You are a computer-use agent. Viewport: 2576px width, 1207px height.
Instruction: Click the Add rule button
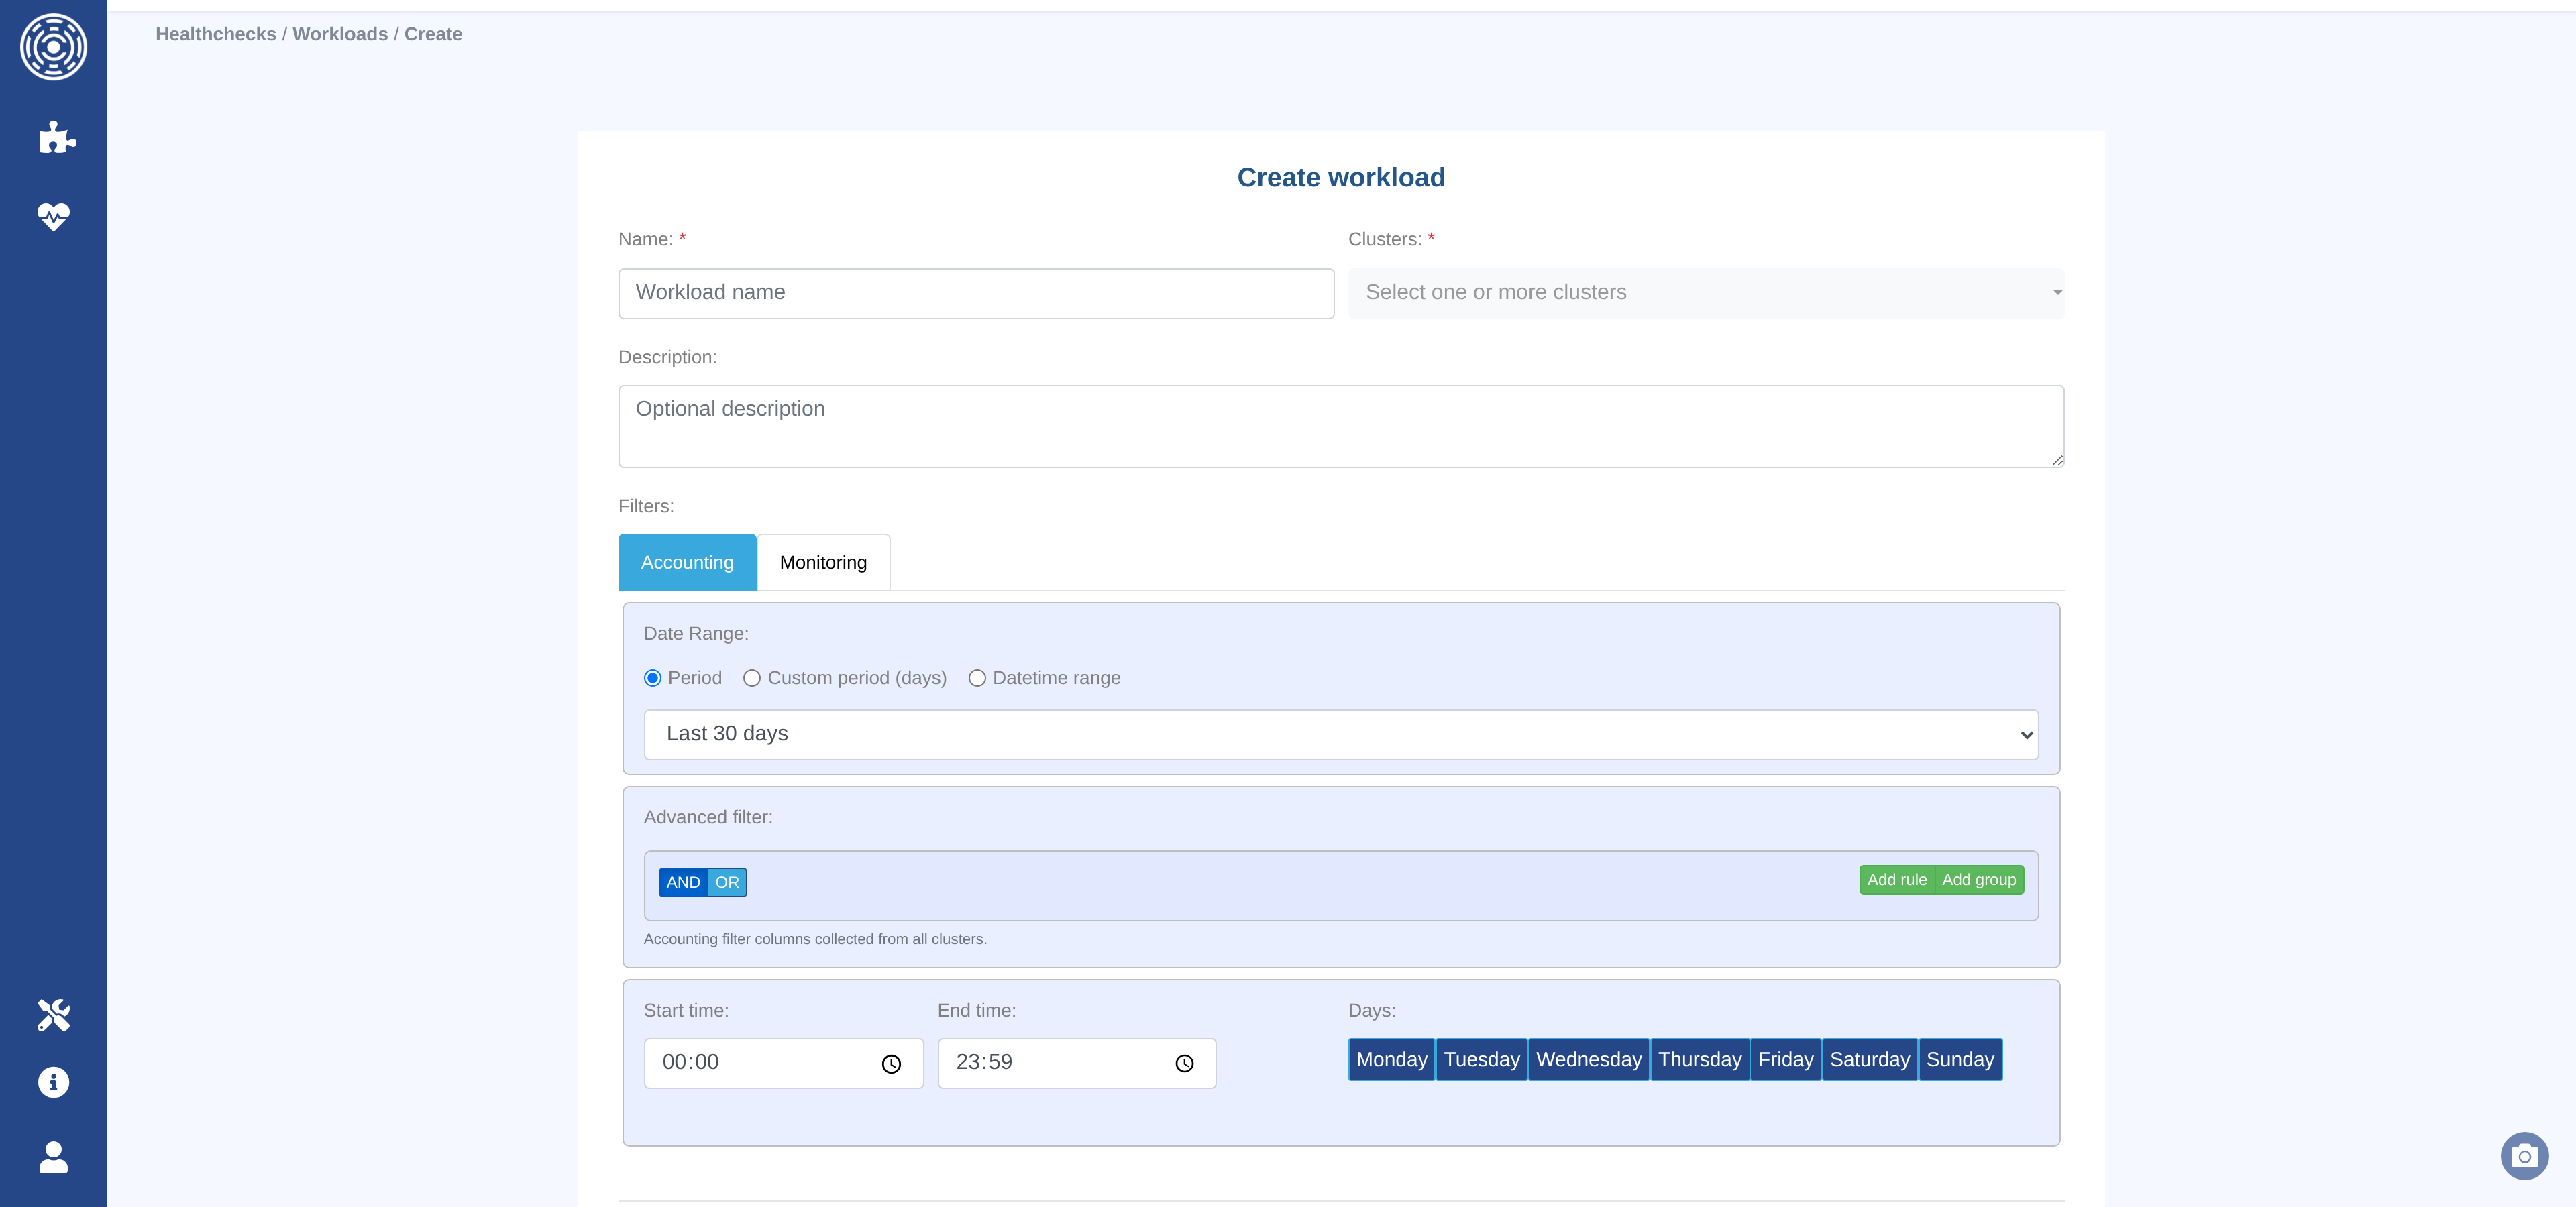click(1896, 879)
